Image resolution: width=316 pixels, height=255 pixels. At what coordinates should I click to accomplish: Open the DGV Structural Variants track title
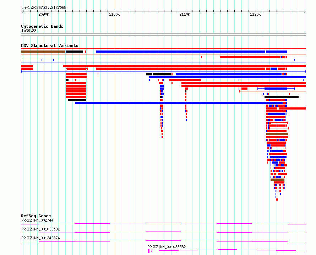click(x=50, y=46)
